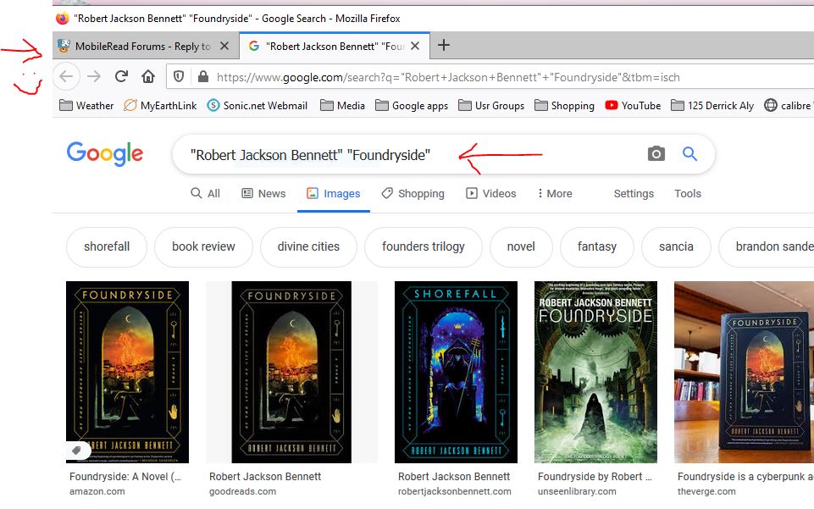This screenshot has width=814, height=509.
Task: Open the YouTube bookmark
Action: (x=633, y=105)
